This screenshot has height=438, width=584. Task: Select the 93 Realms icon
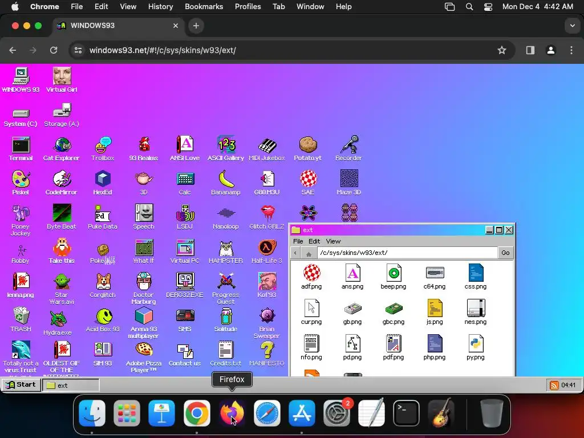(144, 149)
